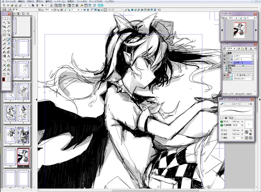Image resolution: width=261 pixels, height=192 pixels.
Task: Select the rectangle shape tool
Action: pos(8,60)
